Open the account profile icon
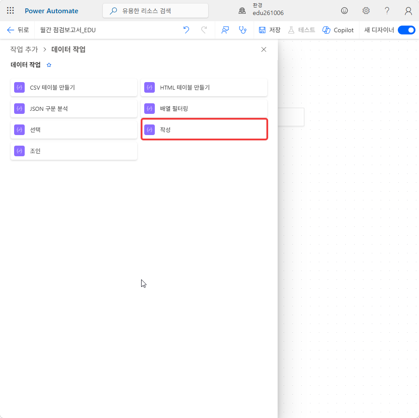The height and width of the screenshot is (418, 419). point(408,11)
